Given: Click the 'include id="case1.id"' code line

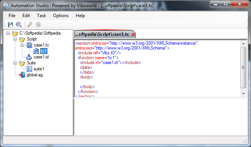Looking at the screenshot, I should tap(110, 63).
